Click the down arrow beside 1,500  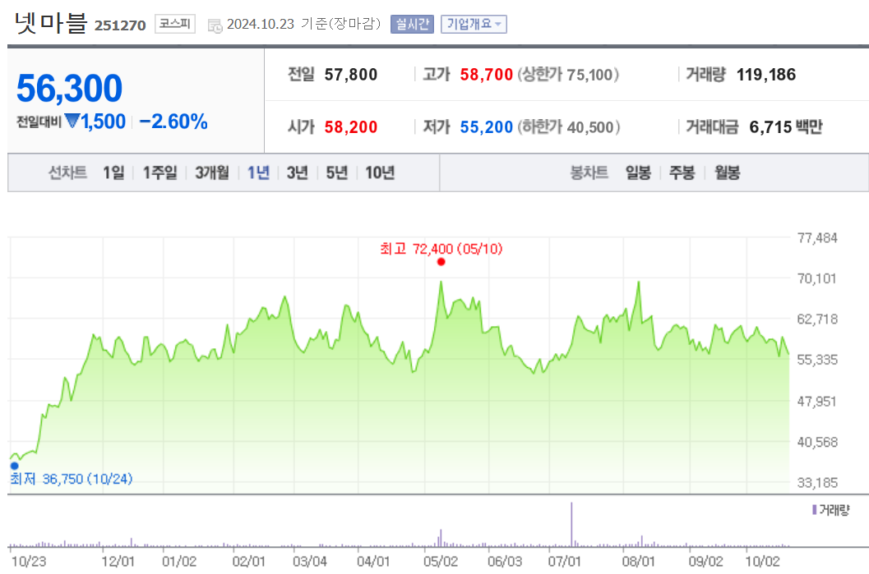[72, 121]
